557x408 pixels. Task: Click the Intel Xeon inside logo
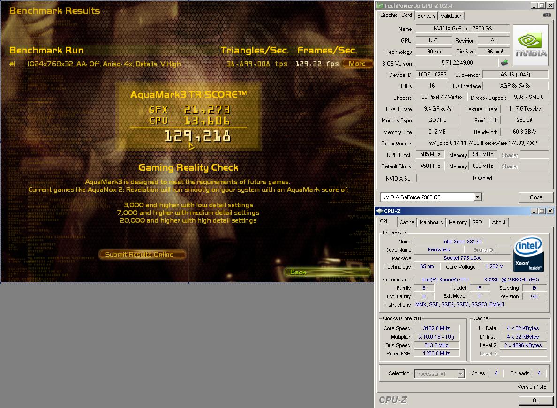point(528,254)
